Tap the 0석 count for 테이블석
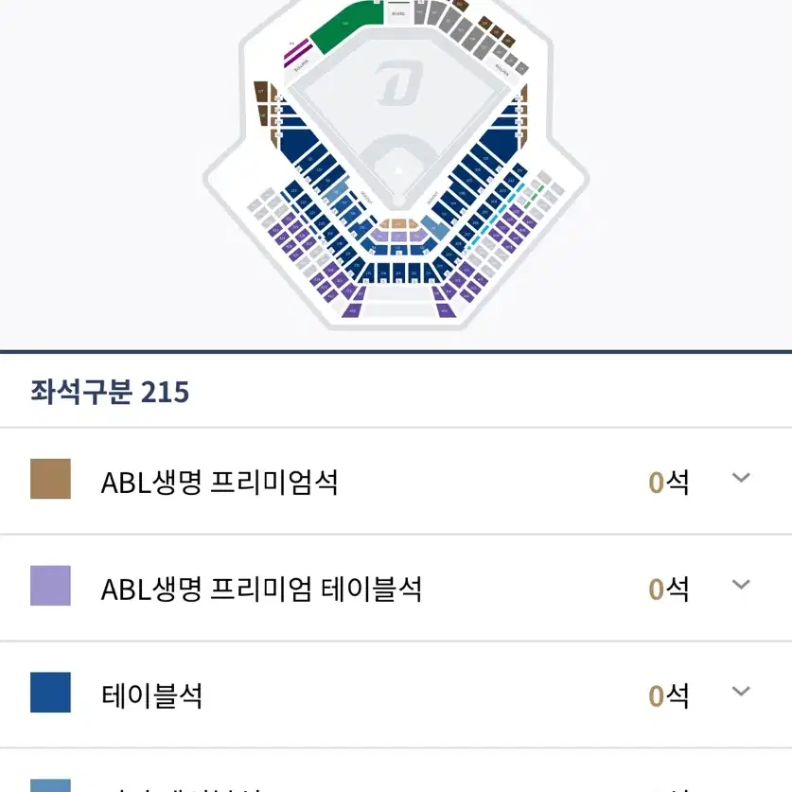 [x=668, y=695]
